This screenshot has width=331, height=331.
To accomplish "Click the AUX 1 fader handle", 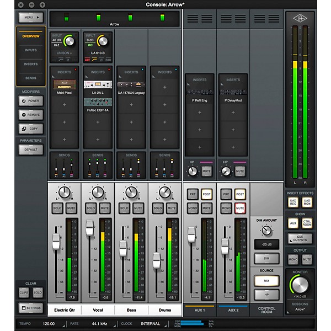I will point(191,234).
